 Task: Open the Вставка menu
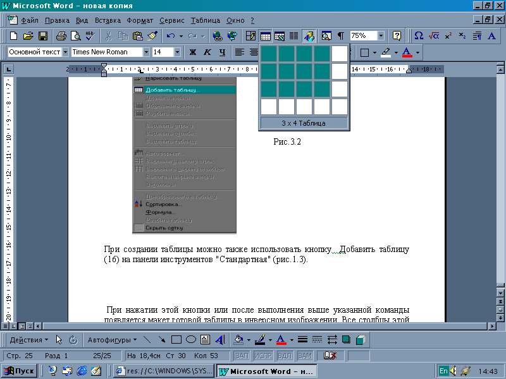[108, 20]
